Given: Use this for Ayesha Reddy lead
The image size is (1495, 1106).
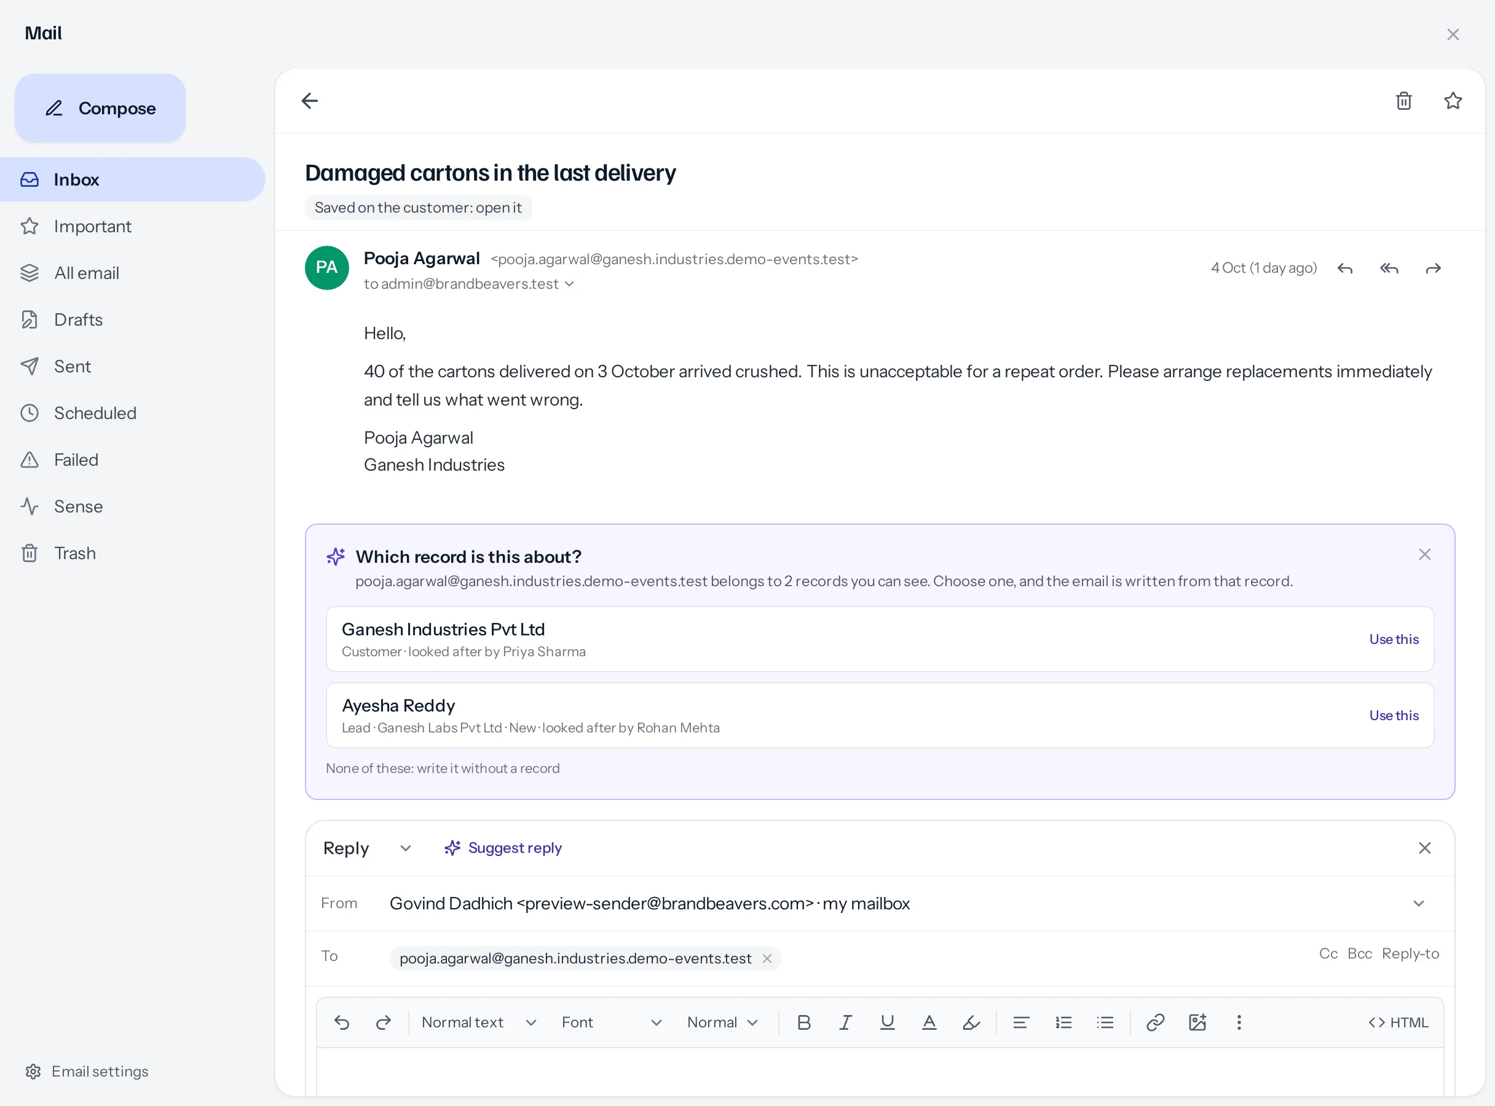Looking at the screenshot, I should 1394,716.
